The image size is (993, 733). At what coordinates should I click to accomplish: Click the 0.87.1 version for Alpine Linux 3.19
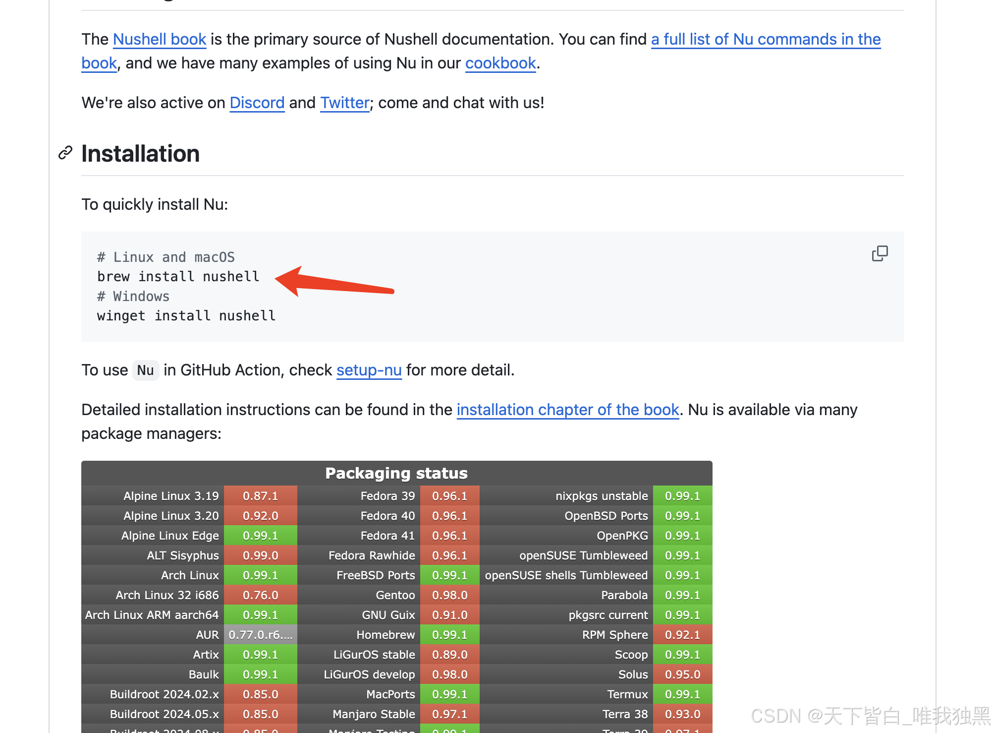click(261, 496)
